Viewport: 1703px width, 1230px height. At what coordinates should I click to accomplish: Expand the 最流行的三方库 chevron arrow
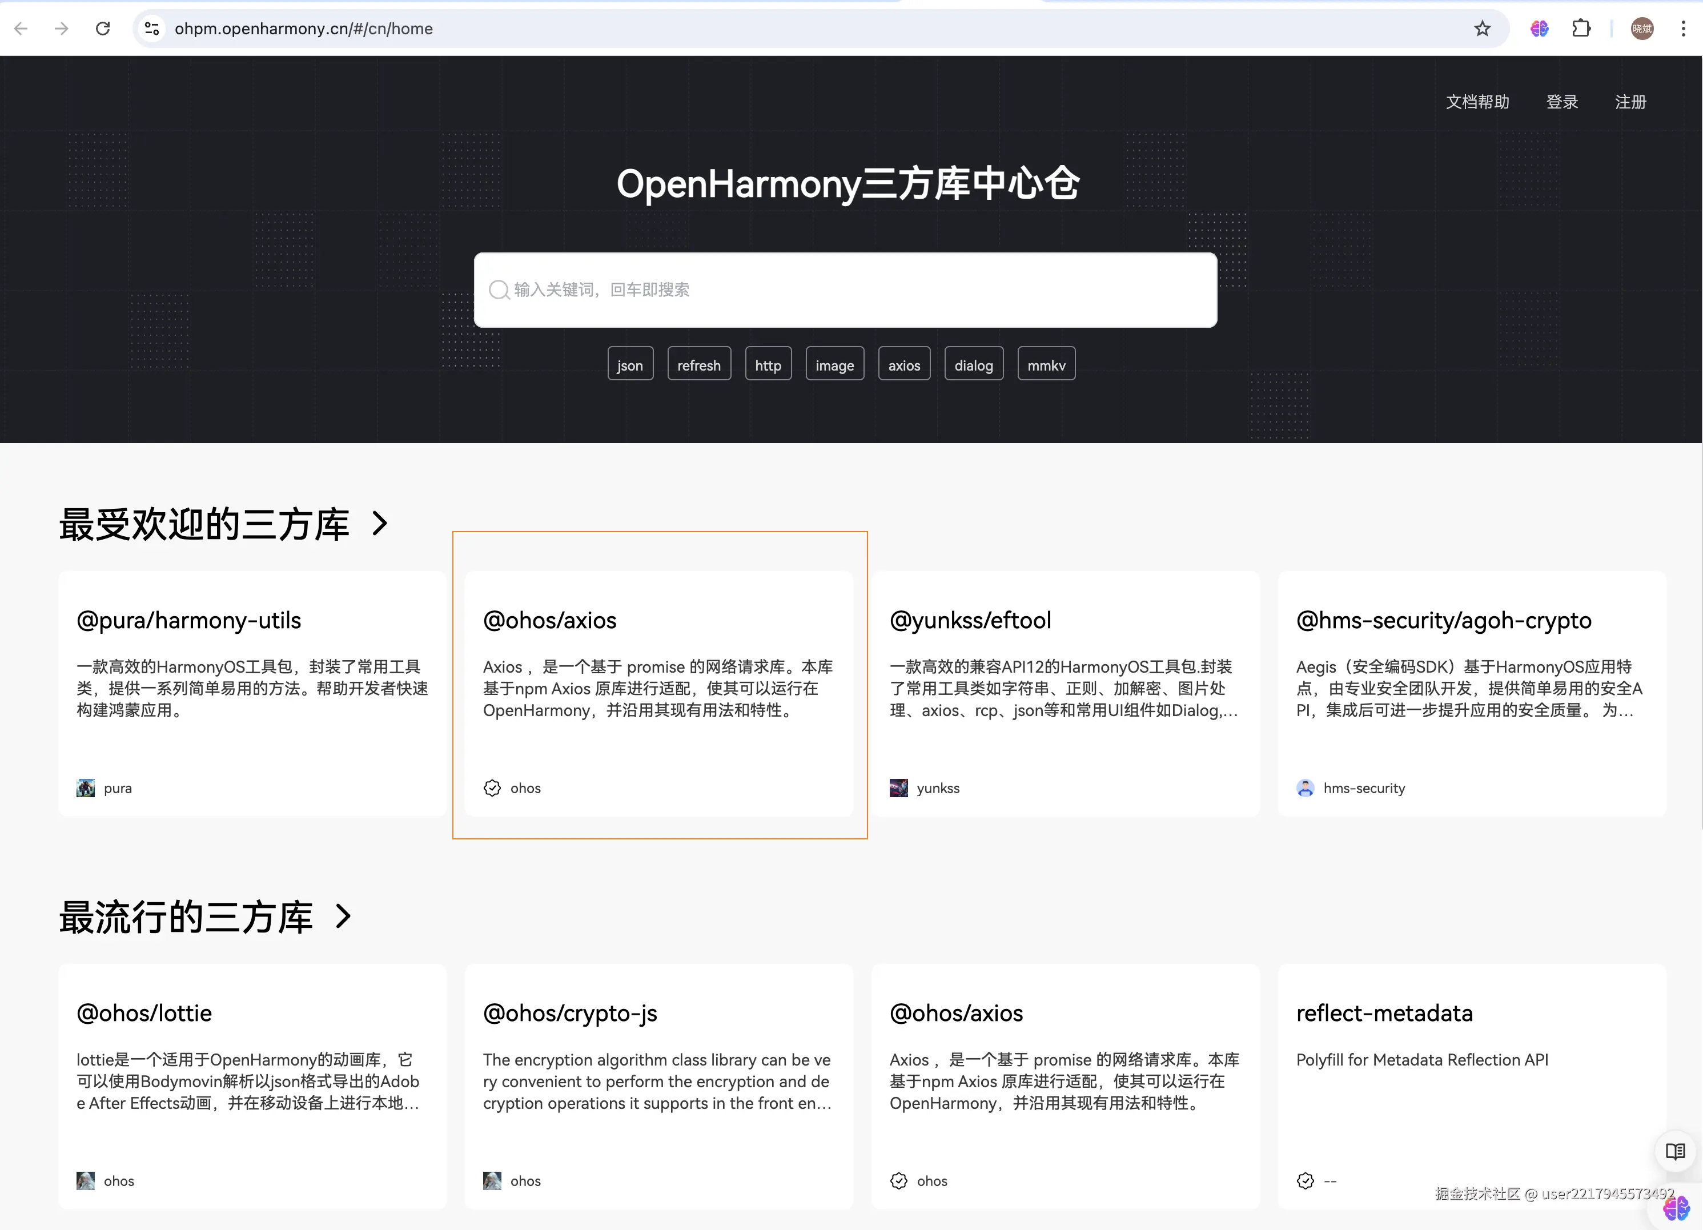[x=343, y=916]
